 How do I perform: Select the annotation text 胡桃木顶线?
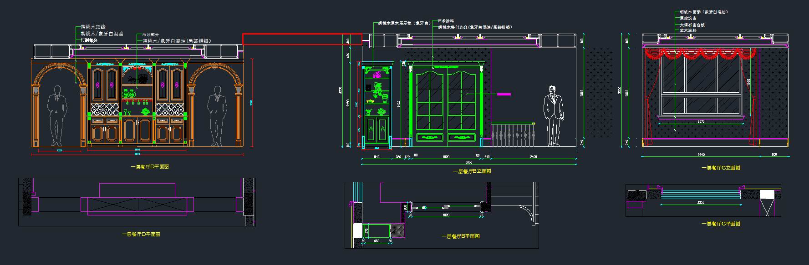tap(93, 27)
